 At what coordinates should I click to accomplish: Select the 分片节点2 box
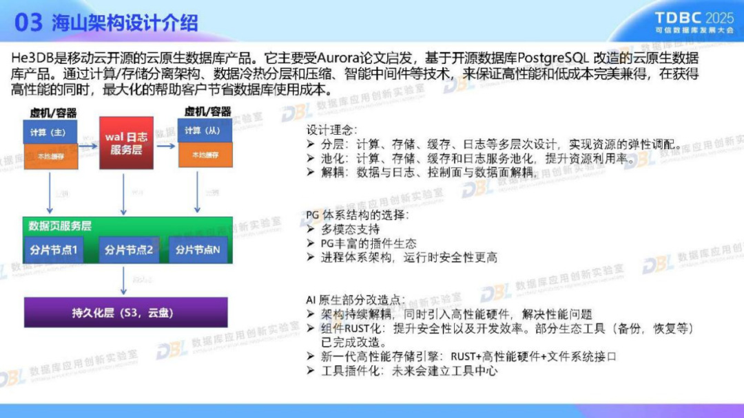(129, 250)
